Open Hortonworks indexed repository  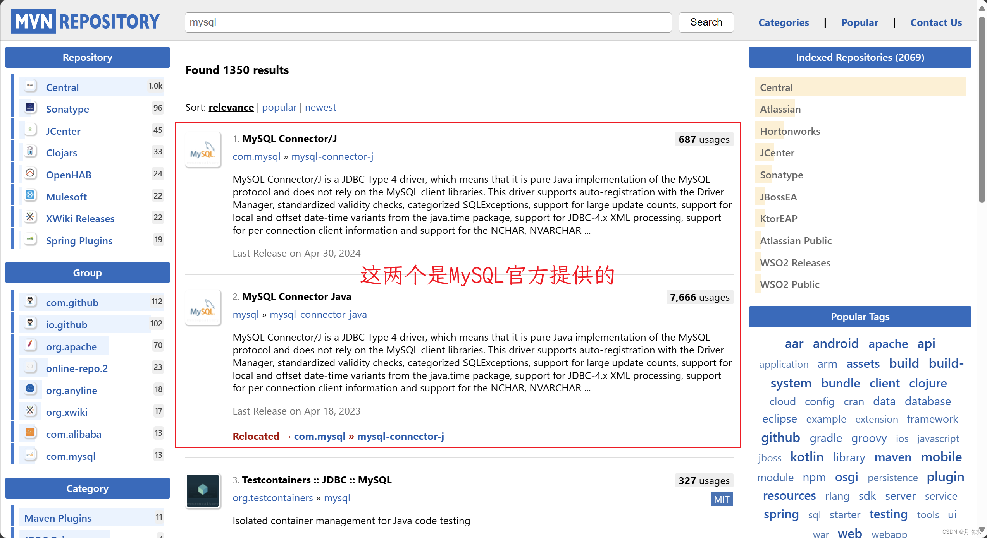point(790,131)
